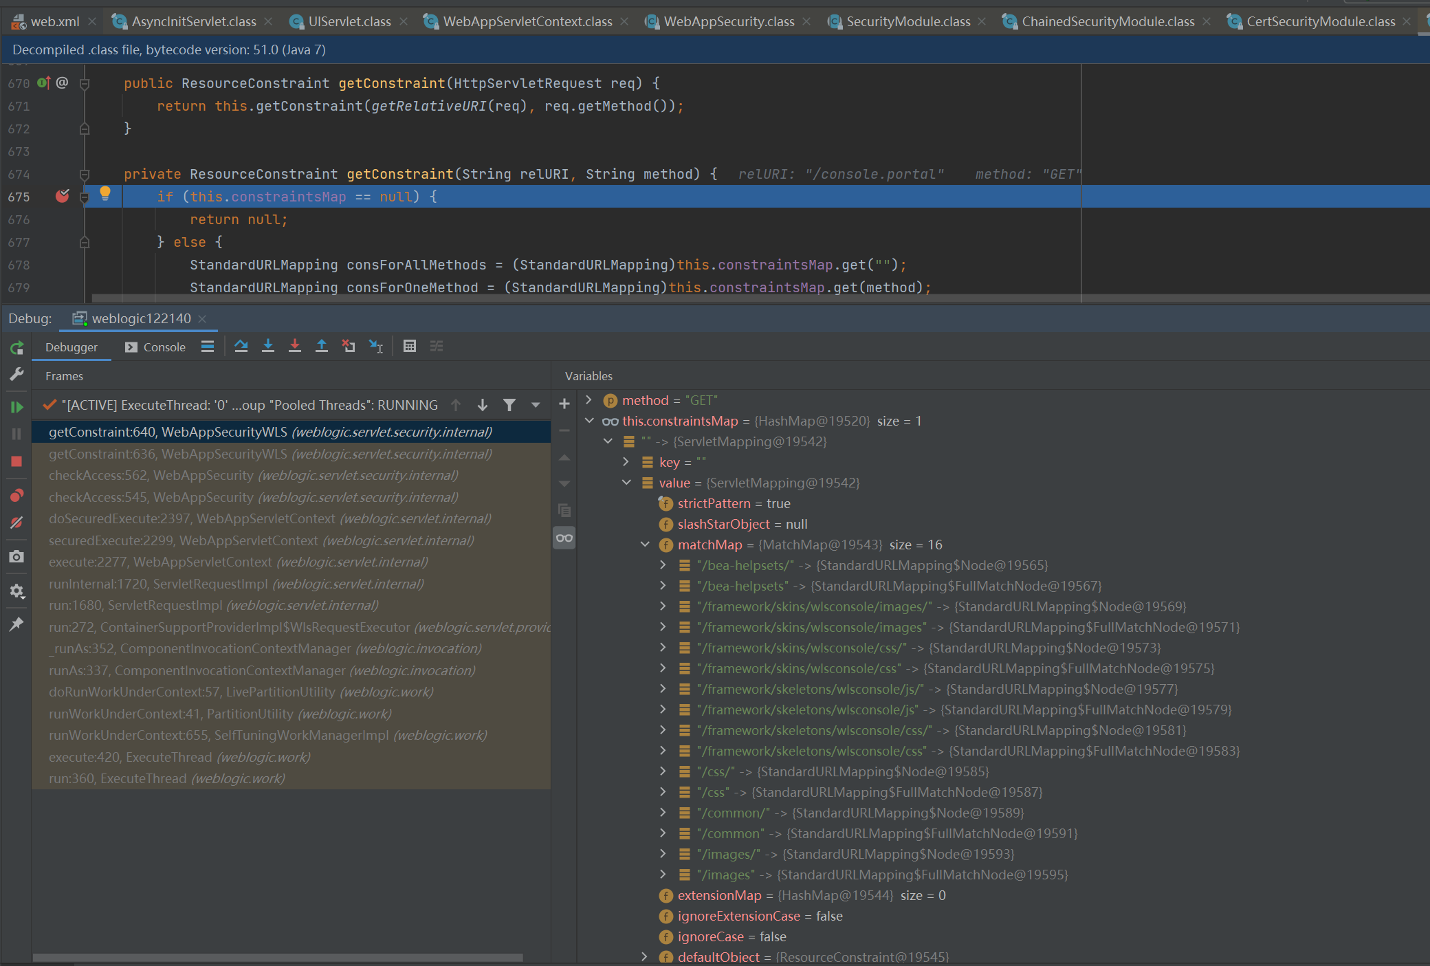
Task: Expand "/bea-helpsets/" map entry
Action: (x=663, y=564)
